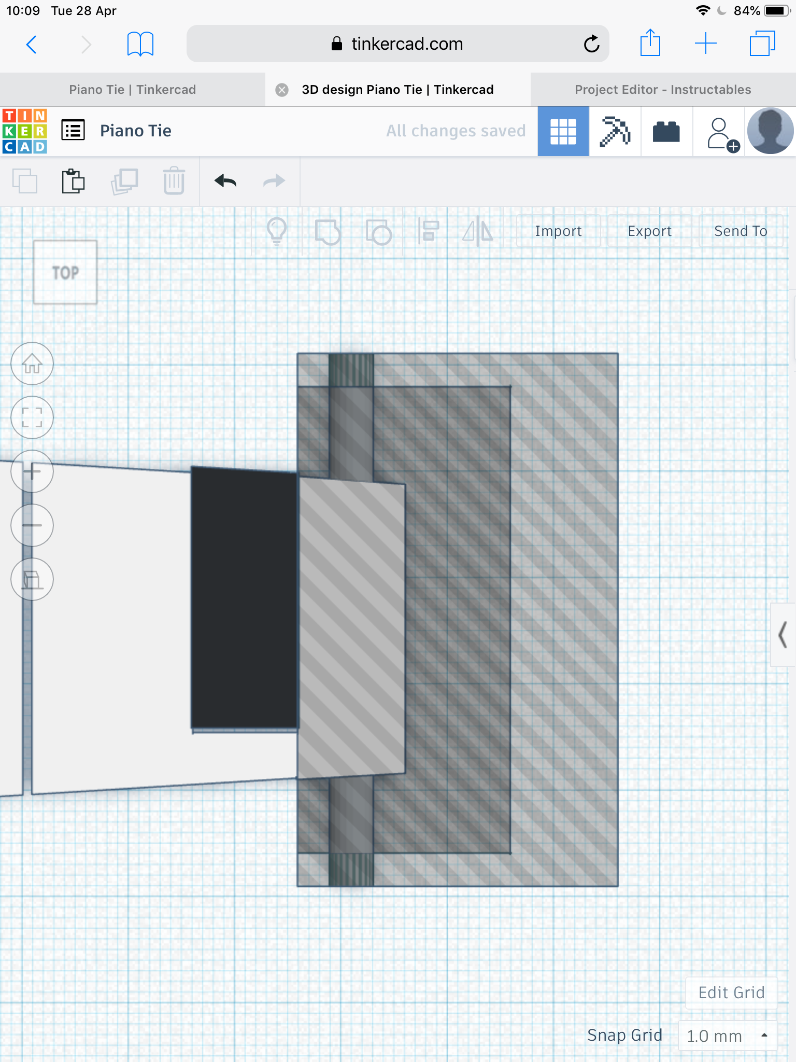
Task: Reload the tinkercad.com page
Action: [x=591, y=44]
